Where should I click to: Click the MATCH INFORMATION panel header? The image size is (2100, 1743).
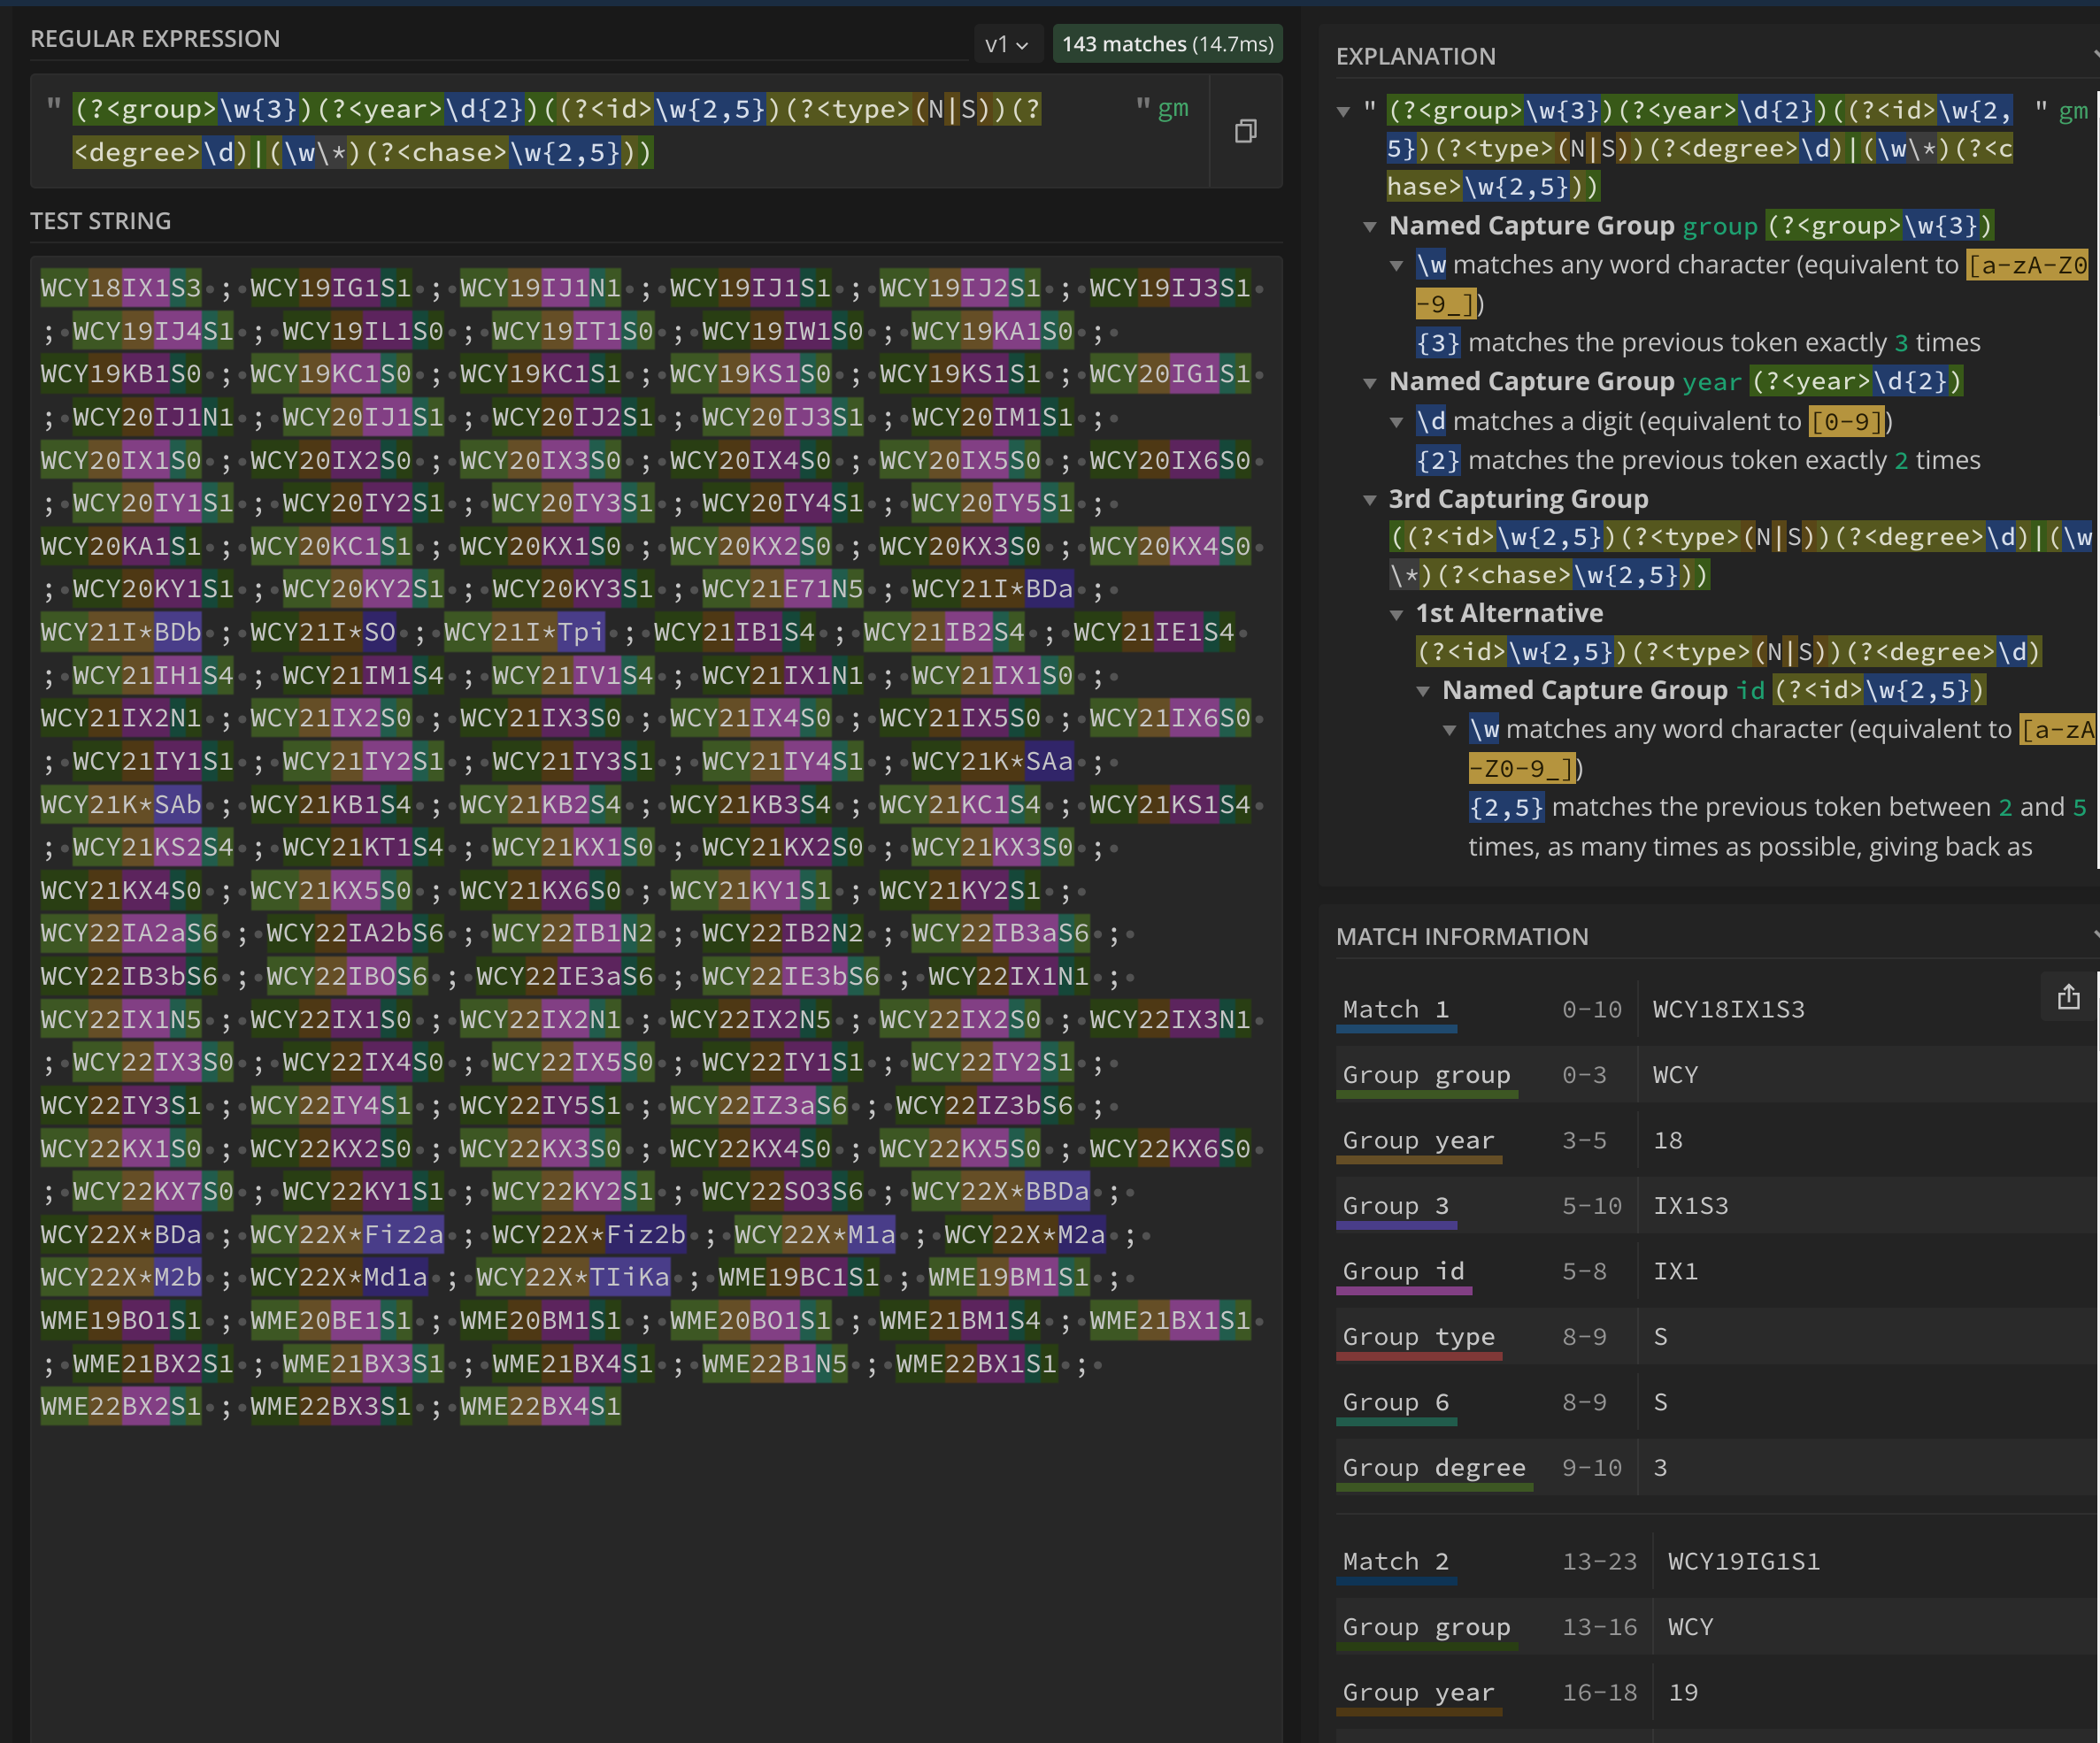pos(1461,936)
